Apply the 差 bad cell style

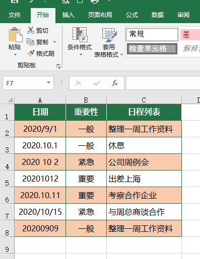[x=190, y=35]
